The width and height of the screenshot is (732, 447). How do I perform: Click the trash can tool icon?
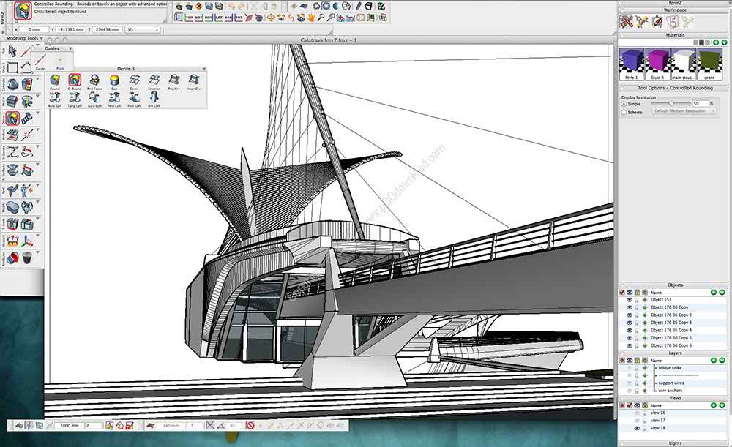(x=27, y=257)
